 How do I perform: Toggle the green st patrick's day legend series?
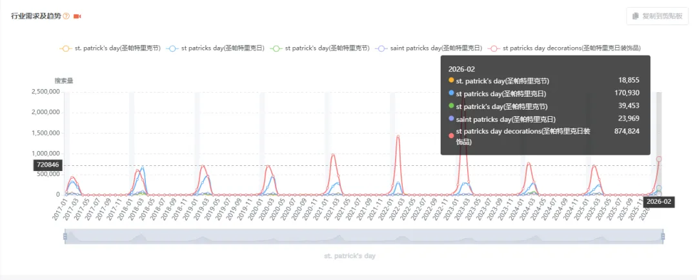[x=320, y=48]
